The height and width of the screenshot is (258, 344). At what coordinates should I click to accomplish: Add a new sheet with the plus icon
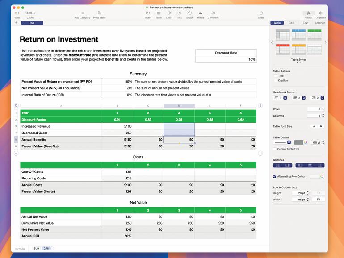click(x=16, y=23)
